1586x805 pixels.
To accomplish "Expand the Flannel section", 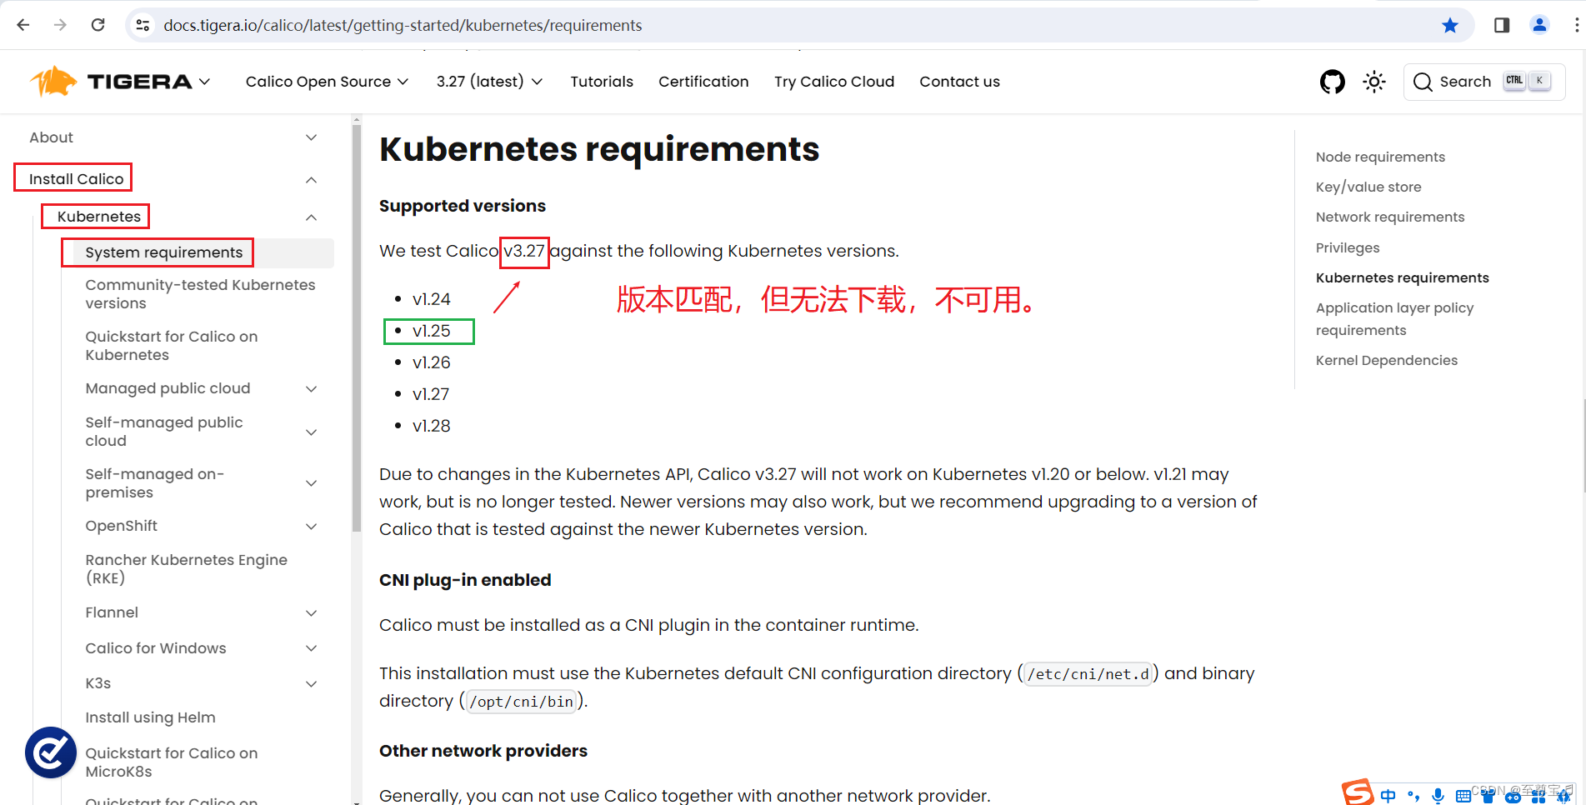I will (x=311, y=612).
